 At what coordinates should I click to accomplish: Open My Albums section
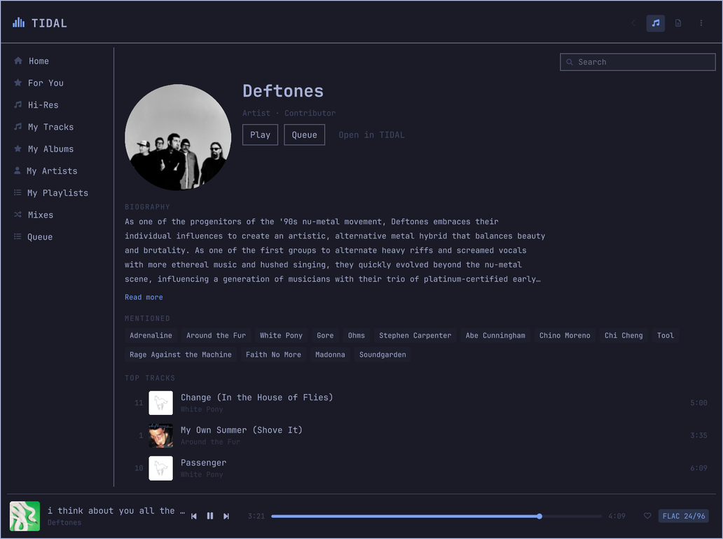[x=50, y=149]
